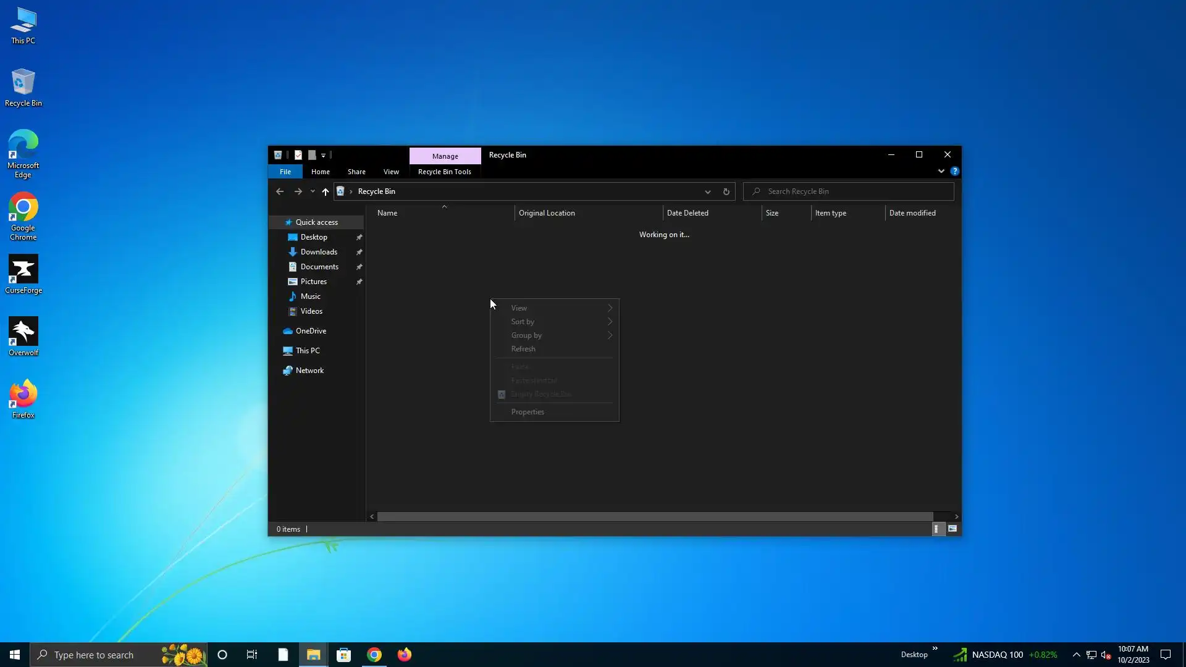Sort by Date Deleted column header
Image resolution: width=1186 pixels, height=667 pixels.
(688, 213)
